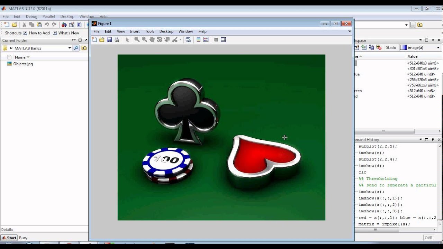Click New Figure icon in Figure 1 toolbar
The image size is (443, 249).
(x=94, y=40)
